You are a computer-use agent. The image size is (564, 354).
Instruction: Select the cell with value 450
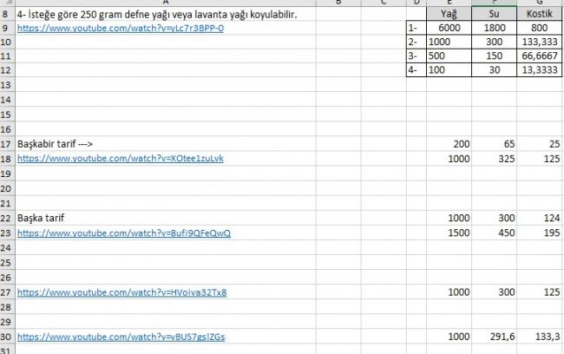coord(495,233)
